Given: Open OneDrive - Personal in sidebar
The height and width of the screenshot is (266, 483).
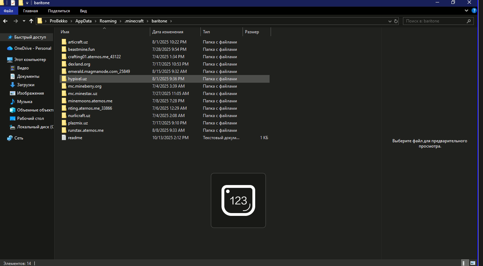Looking at the screenshot, I should [33, 48].
